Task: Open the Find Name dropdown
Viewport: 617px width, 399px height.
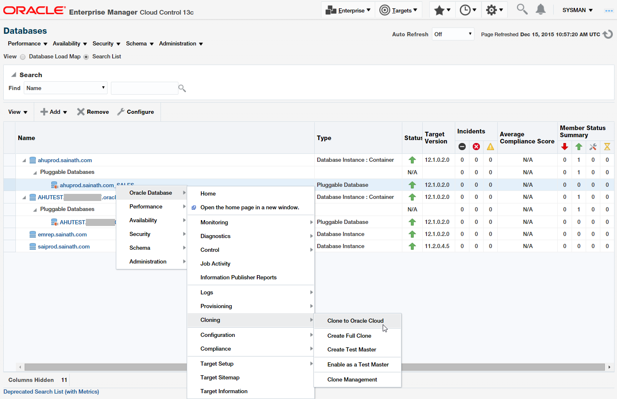Action: coord(65,88)
